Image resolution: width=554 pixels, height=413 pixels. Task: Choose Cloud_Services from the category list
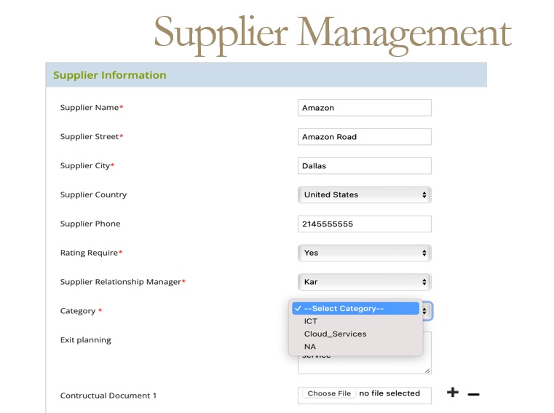[335, 334]
